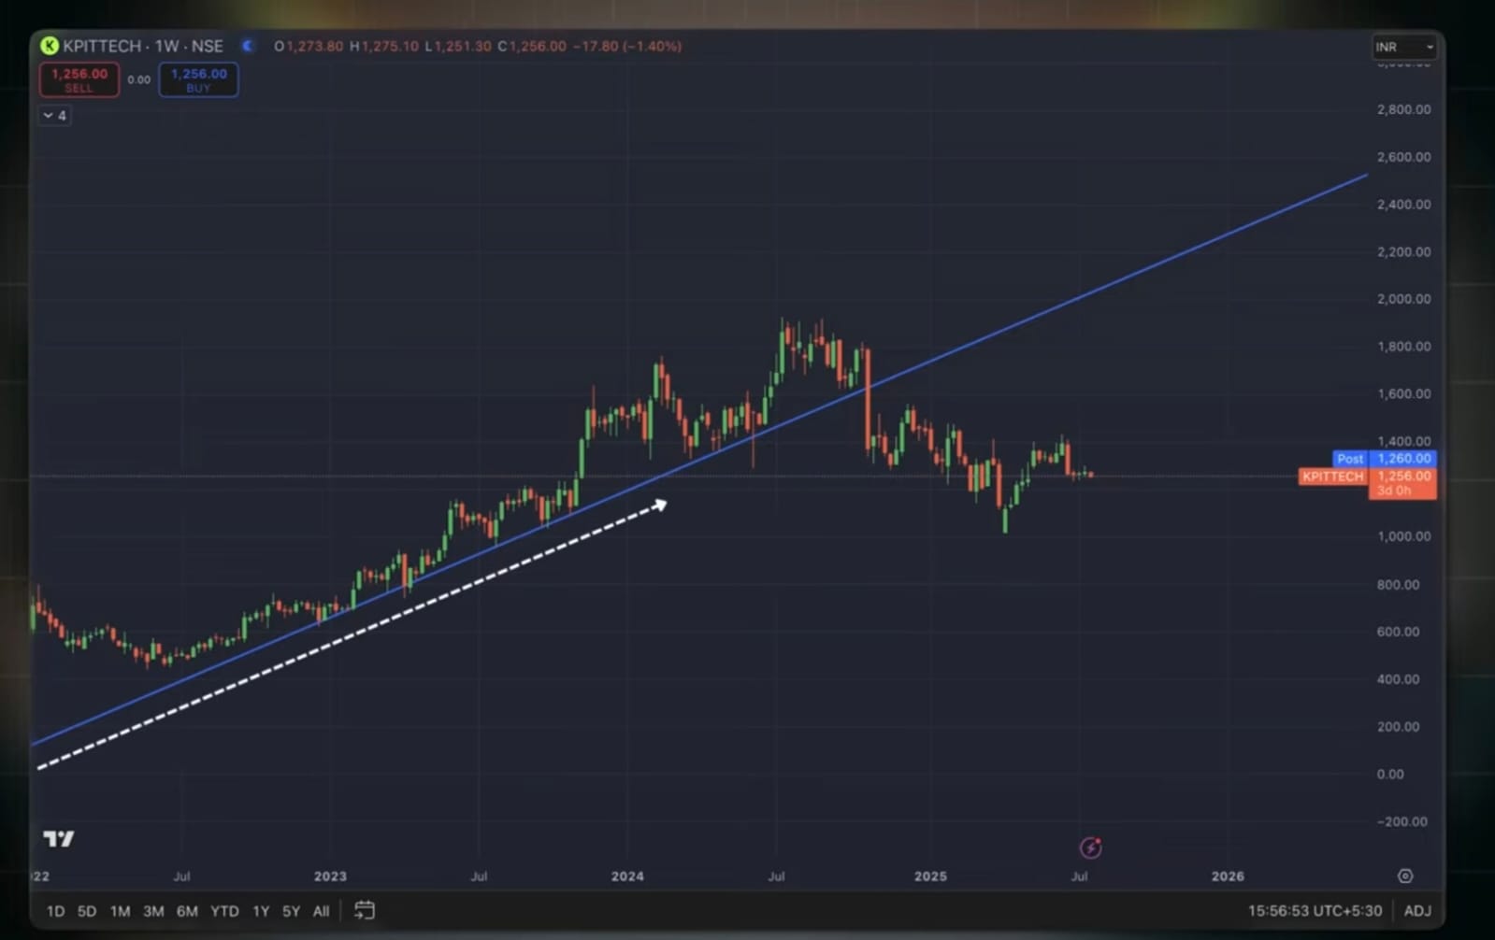Screen dimensions: 1495x940
Task: Click the 0.00 spread value between buttons
Action: pyautogui.click(x=139, y=79)
